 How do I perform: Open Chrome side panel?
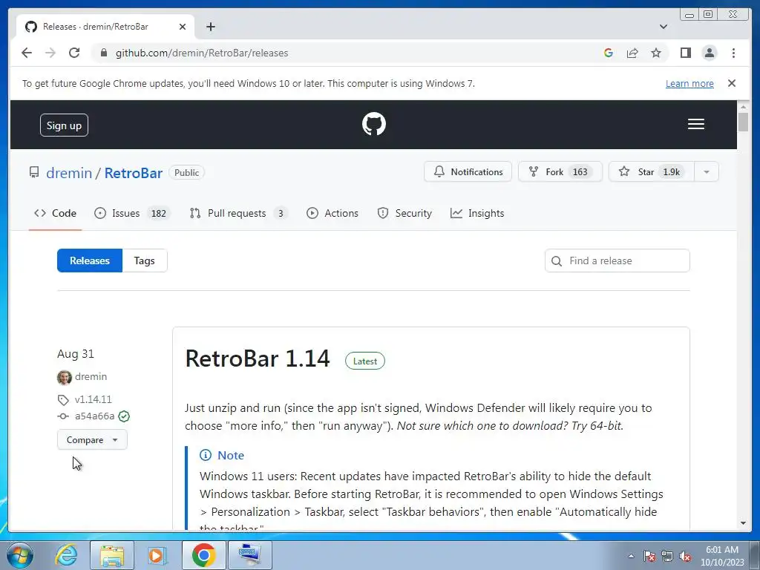pos(685,53)
